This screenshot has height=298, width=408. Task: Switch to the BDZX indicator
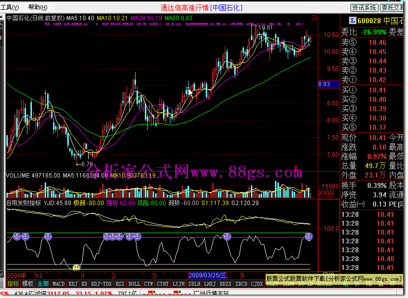tap(225, 284)
